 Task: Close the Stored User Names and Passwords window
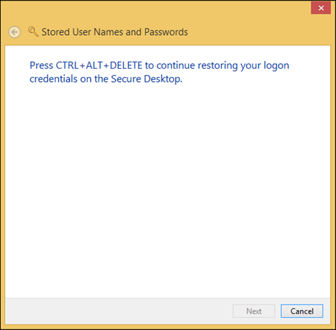(x=321, y=8)
